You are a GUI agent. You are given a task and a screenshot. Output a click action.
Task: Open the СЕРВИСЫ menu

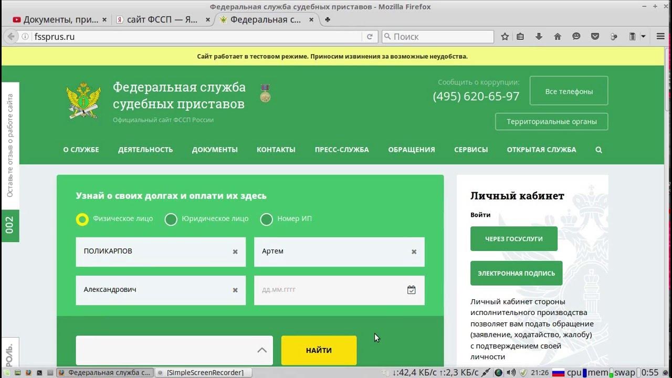471,150
